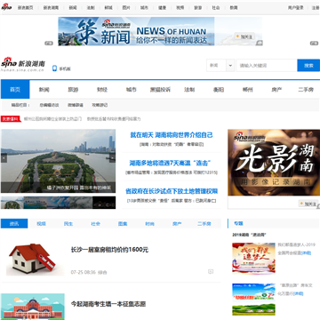320x320 pixels.
Task: Select first small carousel thumbnail
Action: click(12, 203)
